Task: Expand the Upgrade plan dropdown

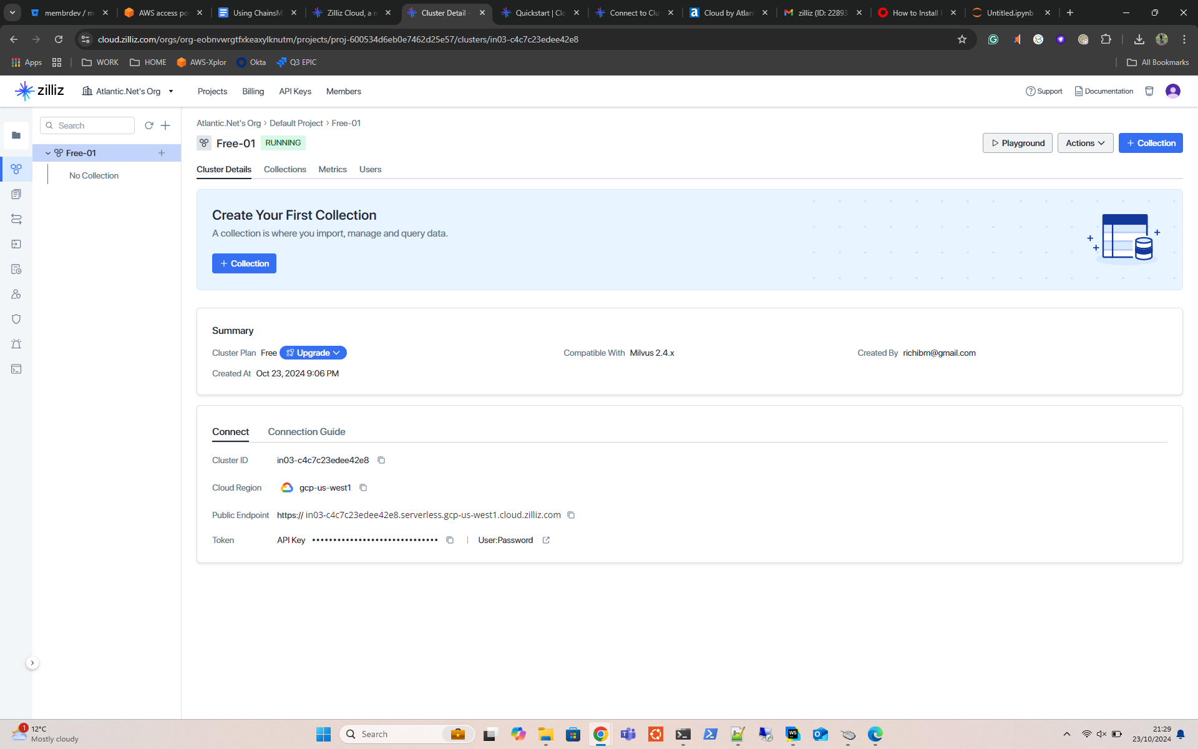Action: tap(313, 353)
